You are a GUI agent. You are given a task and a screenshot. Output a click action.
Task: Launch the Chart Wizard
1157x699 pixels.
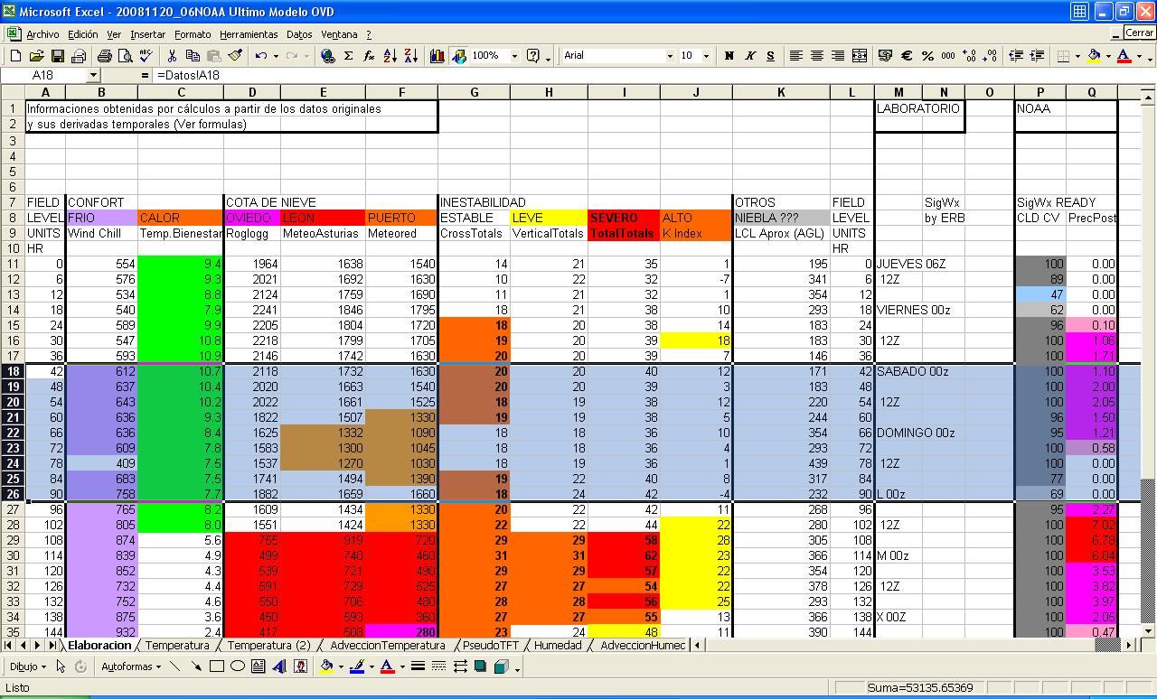click(437, 55)
